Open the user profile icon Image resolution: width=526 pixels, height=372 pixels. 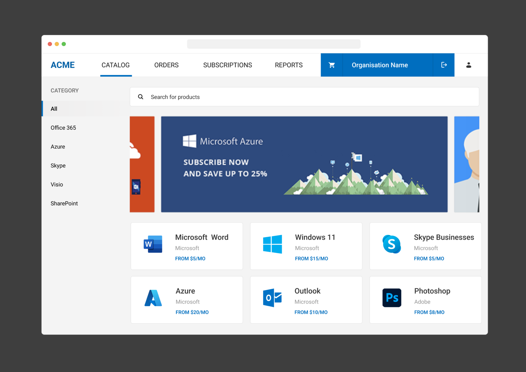click(x=469, y=65)
